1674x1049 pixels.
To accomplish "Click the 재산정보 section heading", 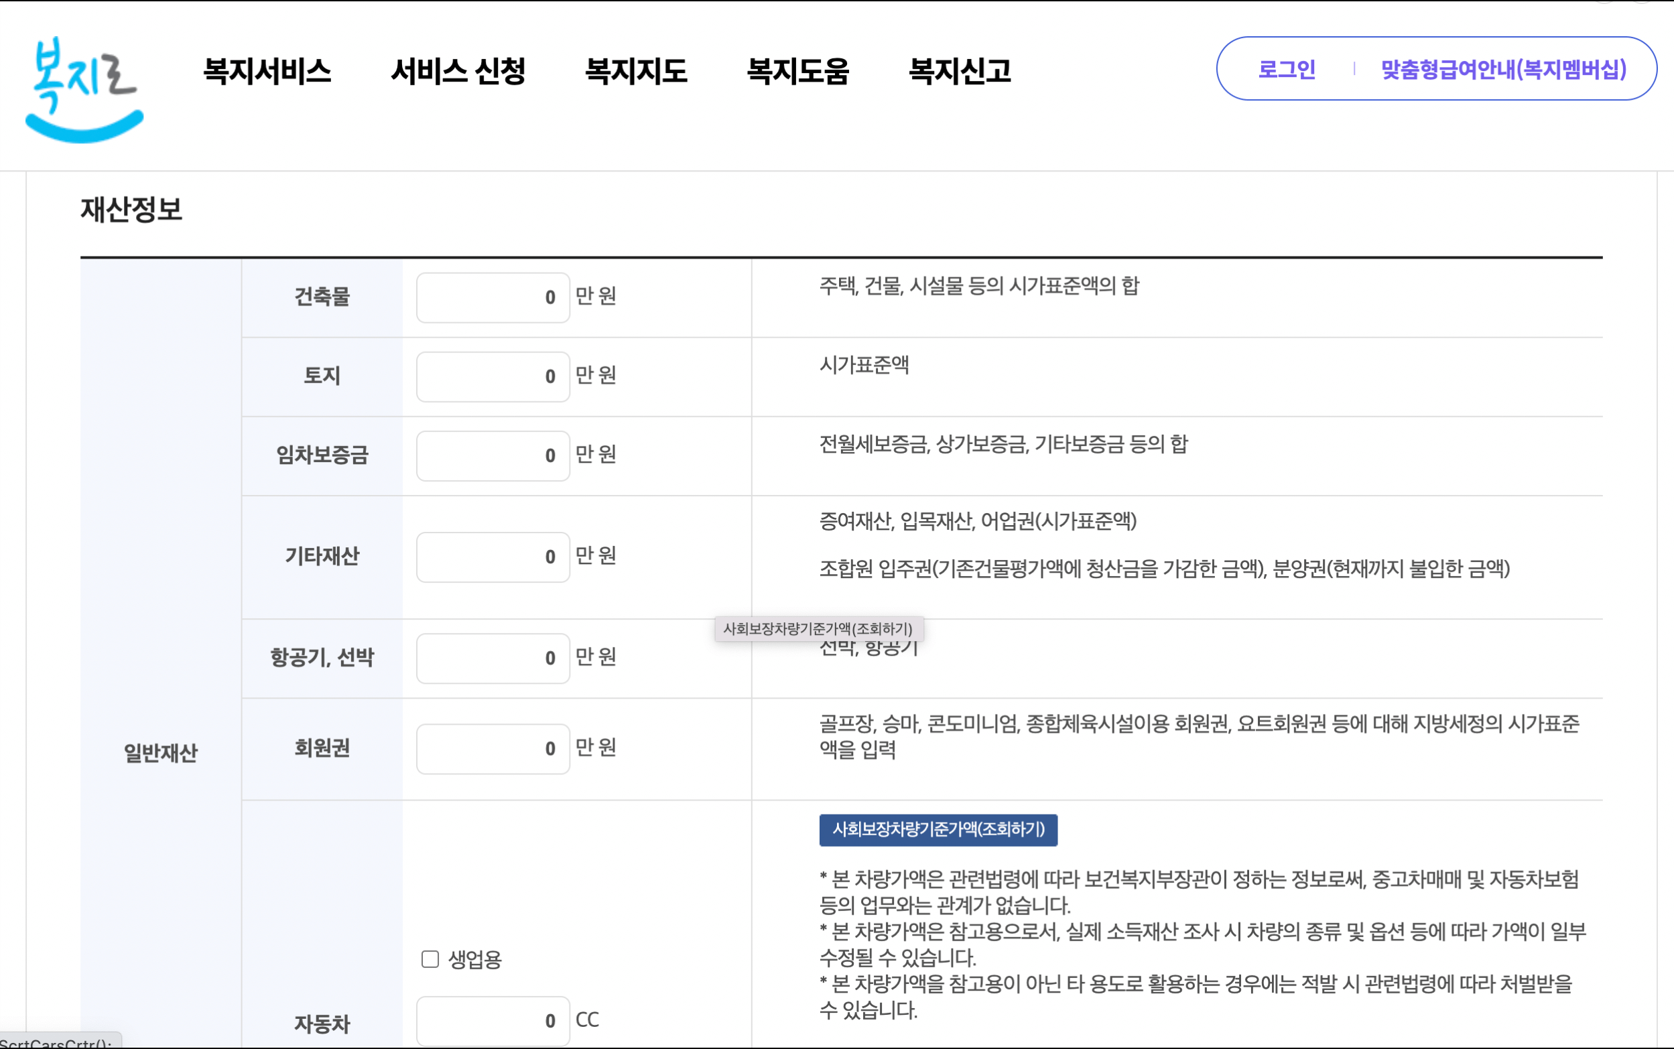I will [x=131, y=210].
